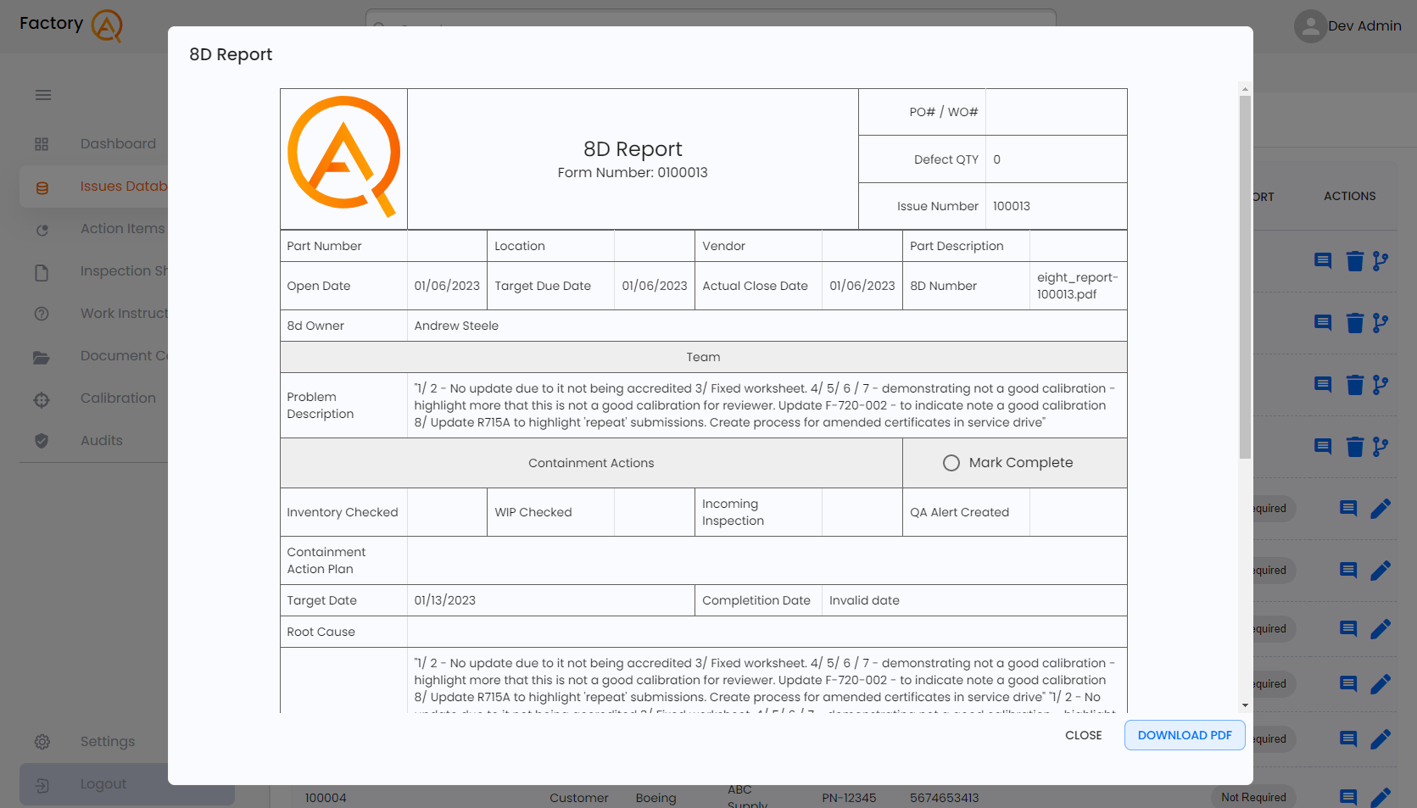
Task: Open the Settings menu item
Action: pyautogui.click(x=107, y=741)
